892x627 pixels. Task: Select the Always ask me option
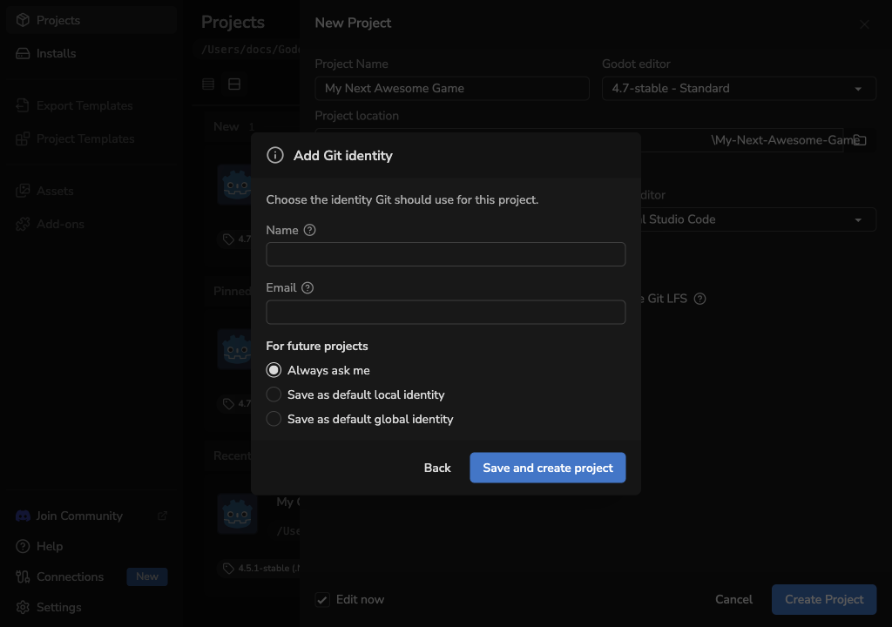coord(274,370)
